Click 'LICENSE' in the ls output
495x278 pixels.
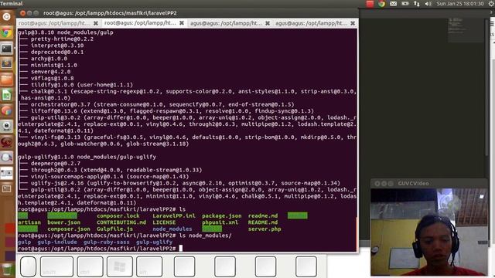click(164, 222)
